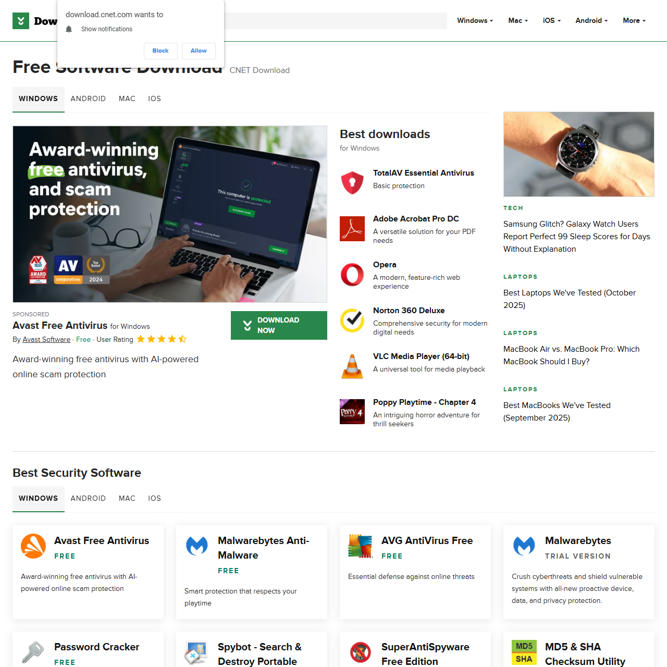Click the Poppy Playtime Chapter 4 thumbnail icon
This screenshot has width=667, height=667.
pos(352,412)
